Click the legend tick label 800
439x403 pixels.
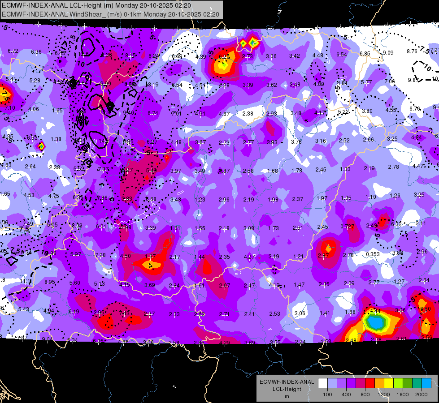pos(365,394)
